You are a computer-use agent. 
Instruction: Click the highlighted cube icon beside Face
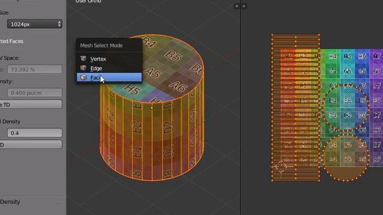(x=83, y=77)
